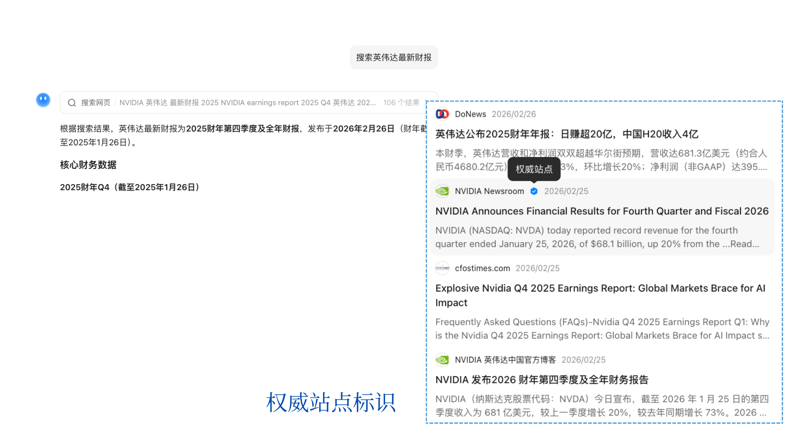Click the 搜索网页 label in the search bar

click(x=96, y=103)
